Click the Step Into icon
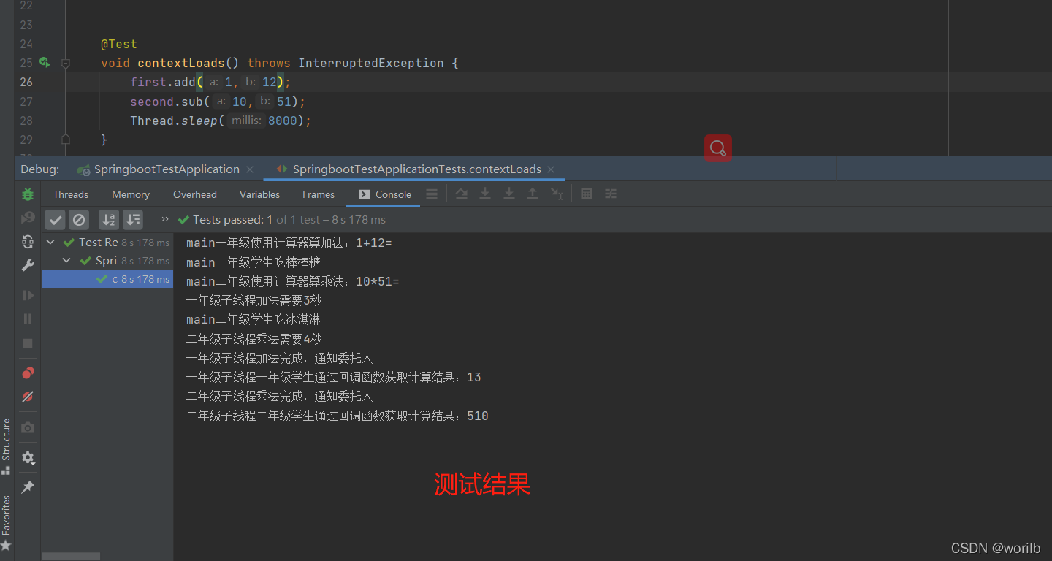Viewport: 1052px width, 561px height. (485, 194)
